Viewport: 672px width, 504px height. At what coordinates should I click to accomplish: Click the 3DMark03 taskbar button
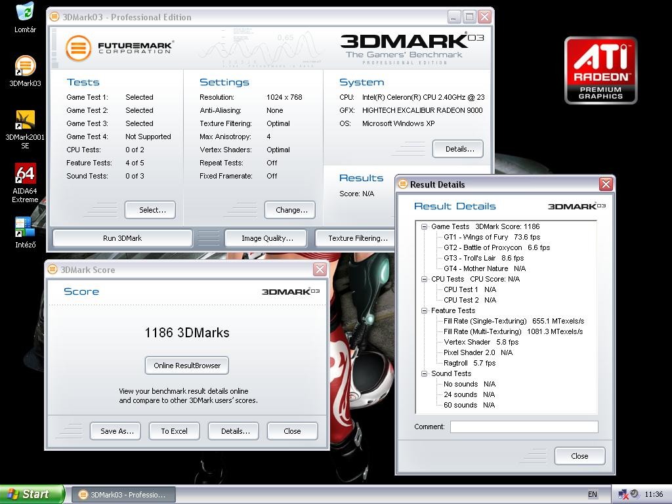[123, 495]
